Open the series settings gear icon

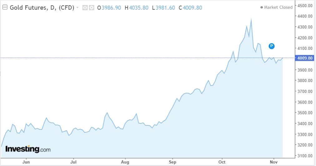(x=91, y=7)
